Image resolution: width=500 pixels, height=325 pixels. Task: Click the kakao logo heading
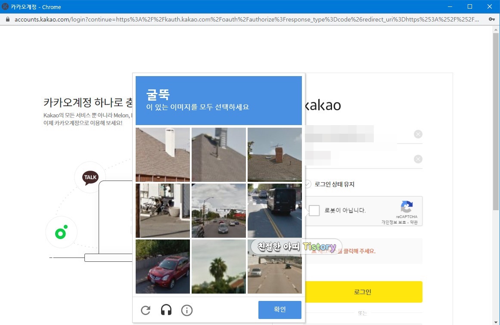pyautogui.click(x=323, y=105)
